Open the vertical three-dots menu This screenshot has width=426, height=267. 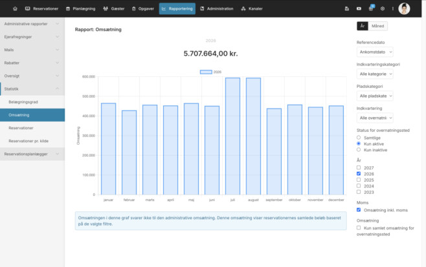pos(392,8)
